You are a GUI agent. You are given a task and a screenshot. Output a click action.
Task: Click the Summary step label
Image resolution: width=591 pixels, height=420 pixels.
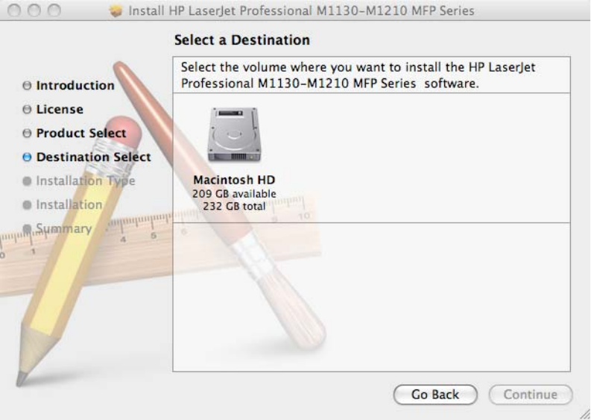pyautogui.click(x=63, y=228)
